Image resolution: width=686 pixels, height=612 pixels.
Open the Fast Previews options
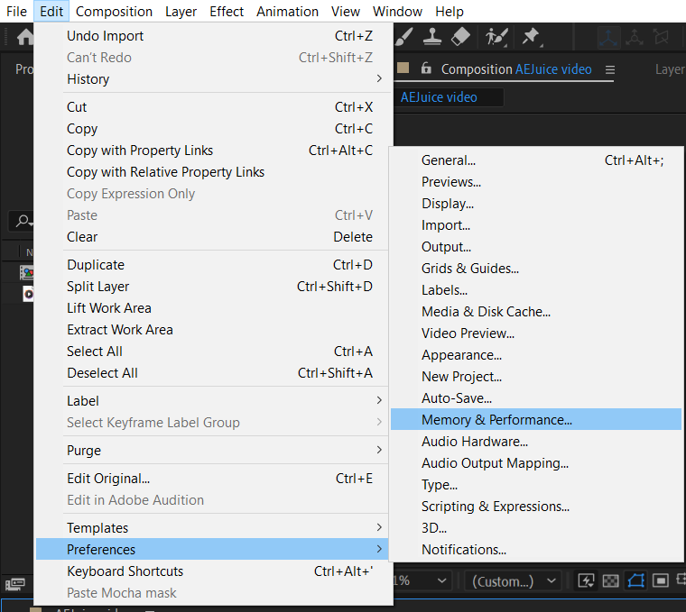586,581
